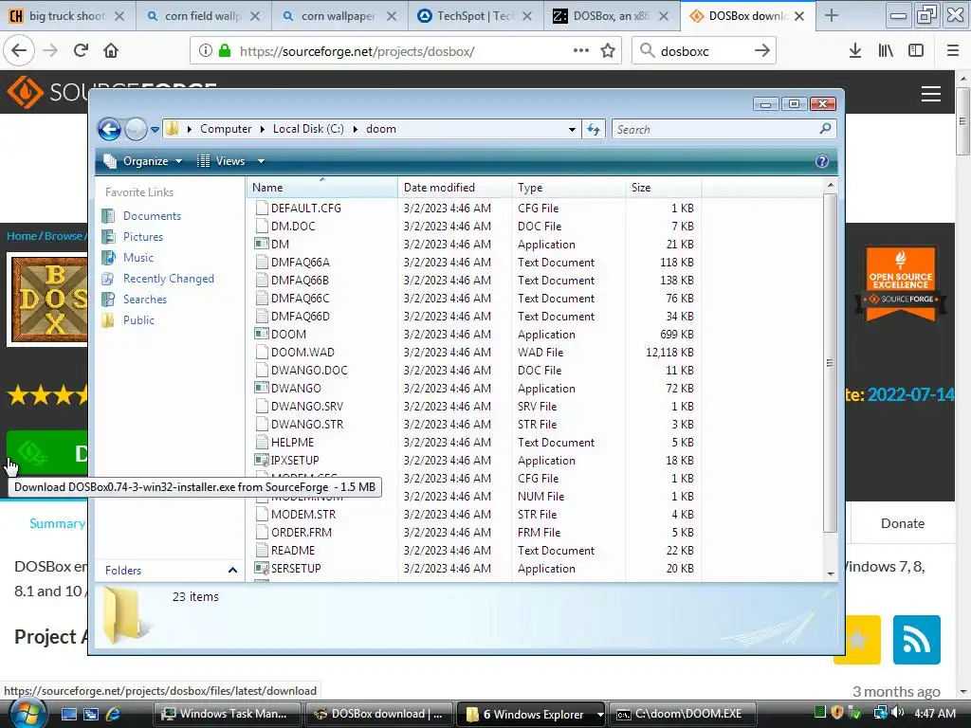Viewport: 971px width, 728px height.
Task: Open Explorer help question mark icon
Action: tap(822, 161)
